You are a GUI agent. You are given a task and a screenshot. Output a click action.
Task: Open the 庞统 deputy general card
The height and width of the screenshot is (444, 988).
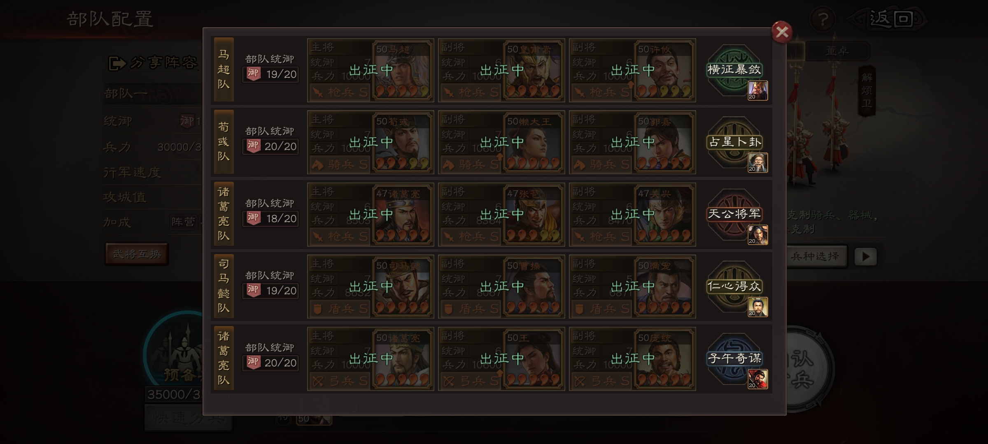tap(632, 359)
